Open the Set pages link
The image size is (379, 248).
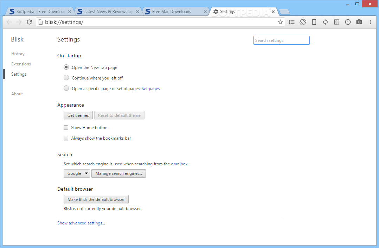point(150,89)
